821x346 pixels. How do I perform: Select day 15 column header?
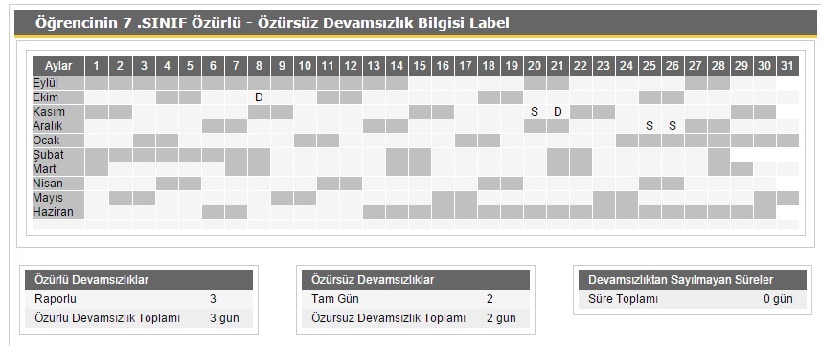pos(420,66)
